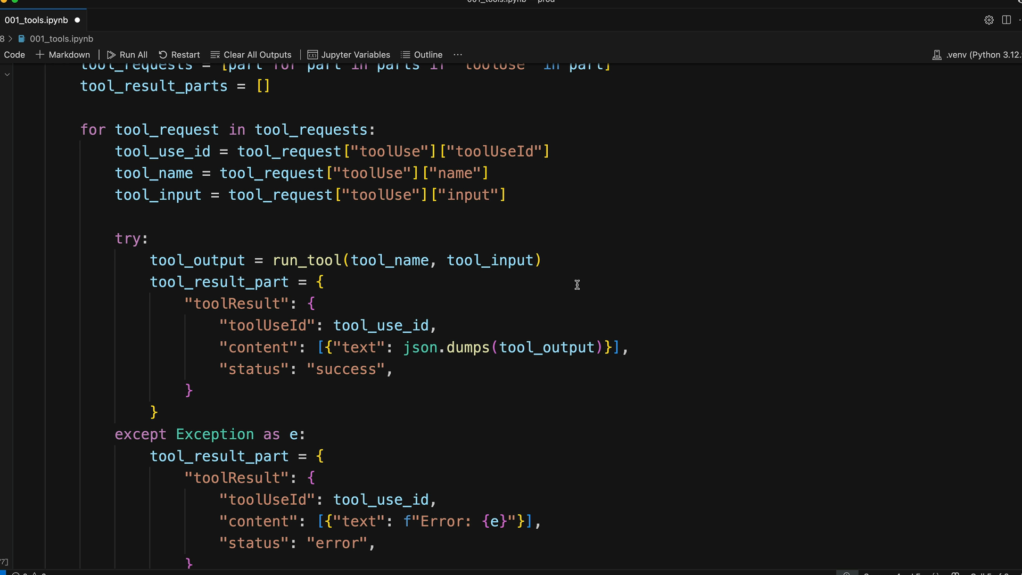1022x575 pixels.
Task: Open more notebook toolbar actions ellipsis
Action: pyautogui.click(x=458, y=55)
